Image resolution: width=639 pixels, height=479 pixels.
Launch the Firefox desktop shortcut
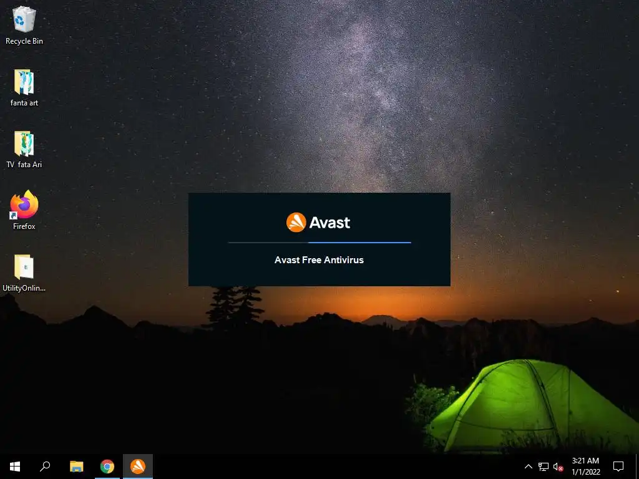click(x=24, y=205)
